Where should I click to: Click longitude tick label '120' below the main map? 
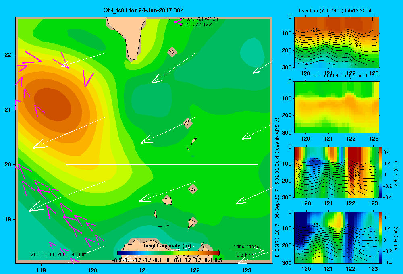tap(93, 270)
